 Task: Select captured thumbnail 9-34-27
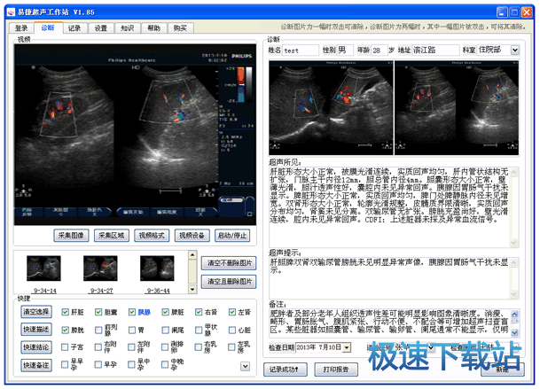pyautogui.click(x=100, y=268)
